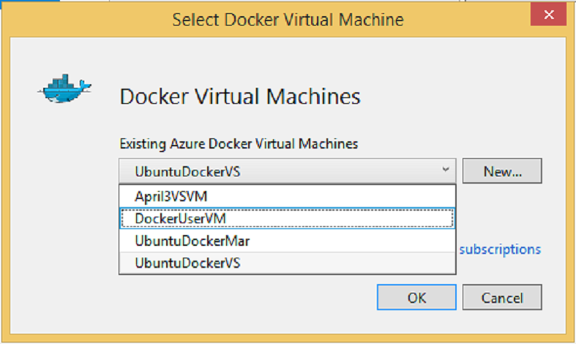
Task: Choose DockerUserVM in the dropdown list
Action: point(287,219)
